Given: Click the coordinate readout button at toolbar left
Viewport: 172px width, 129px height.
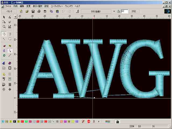Looking at the screenshot, I should [9, 11].
